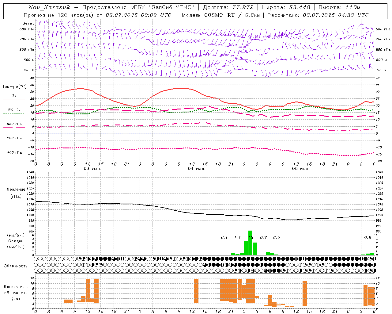
Task: Click the Nov_Karasuk station title
Action: coord(49,7)
